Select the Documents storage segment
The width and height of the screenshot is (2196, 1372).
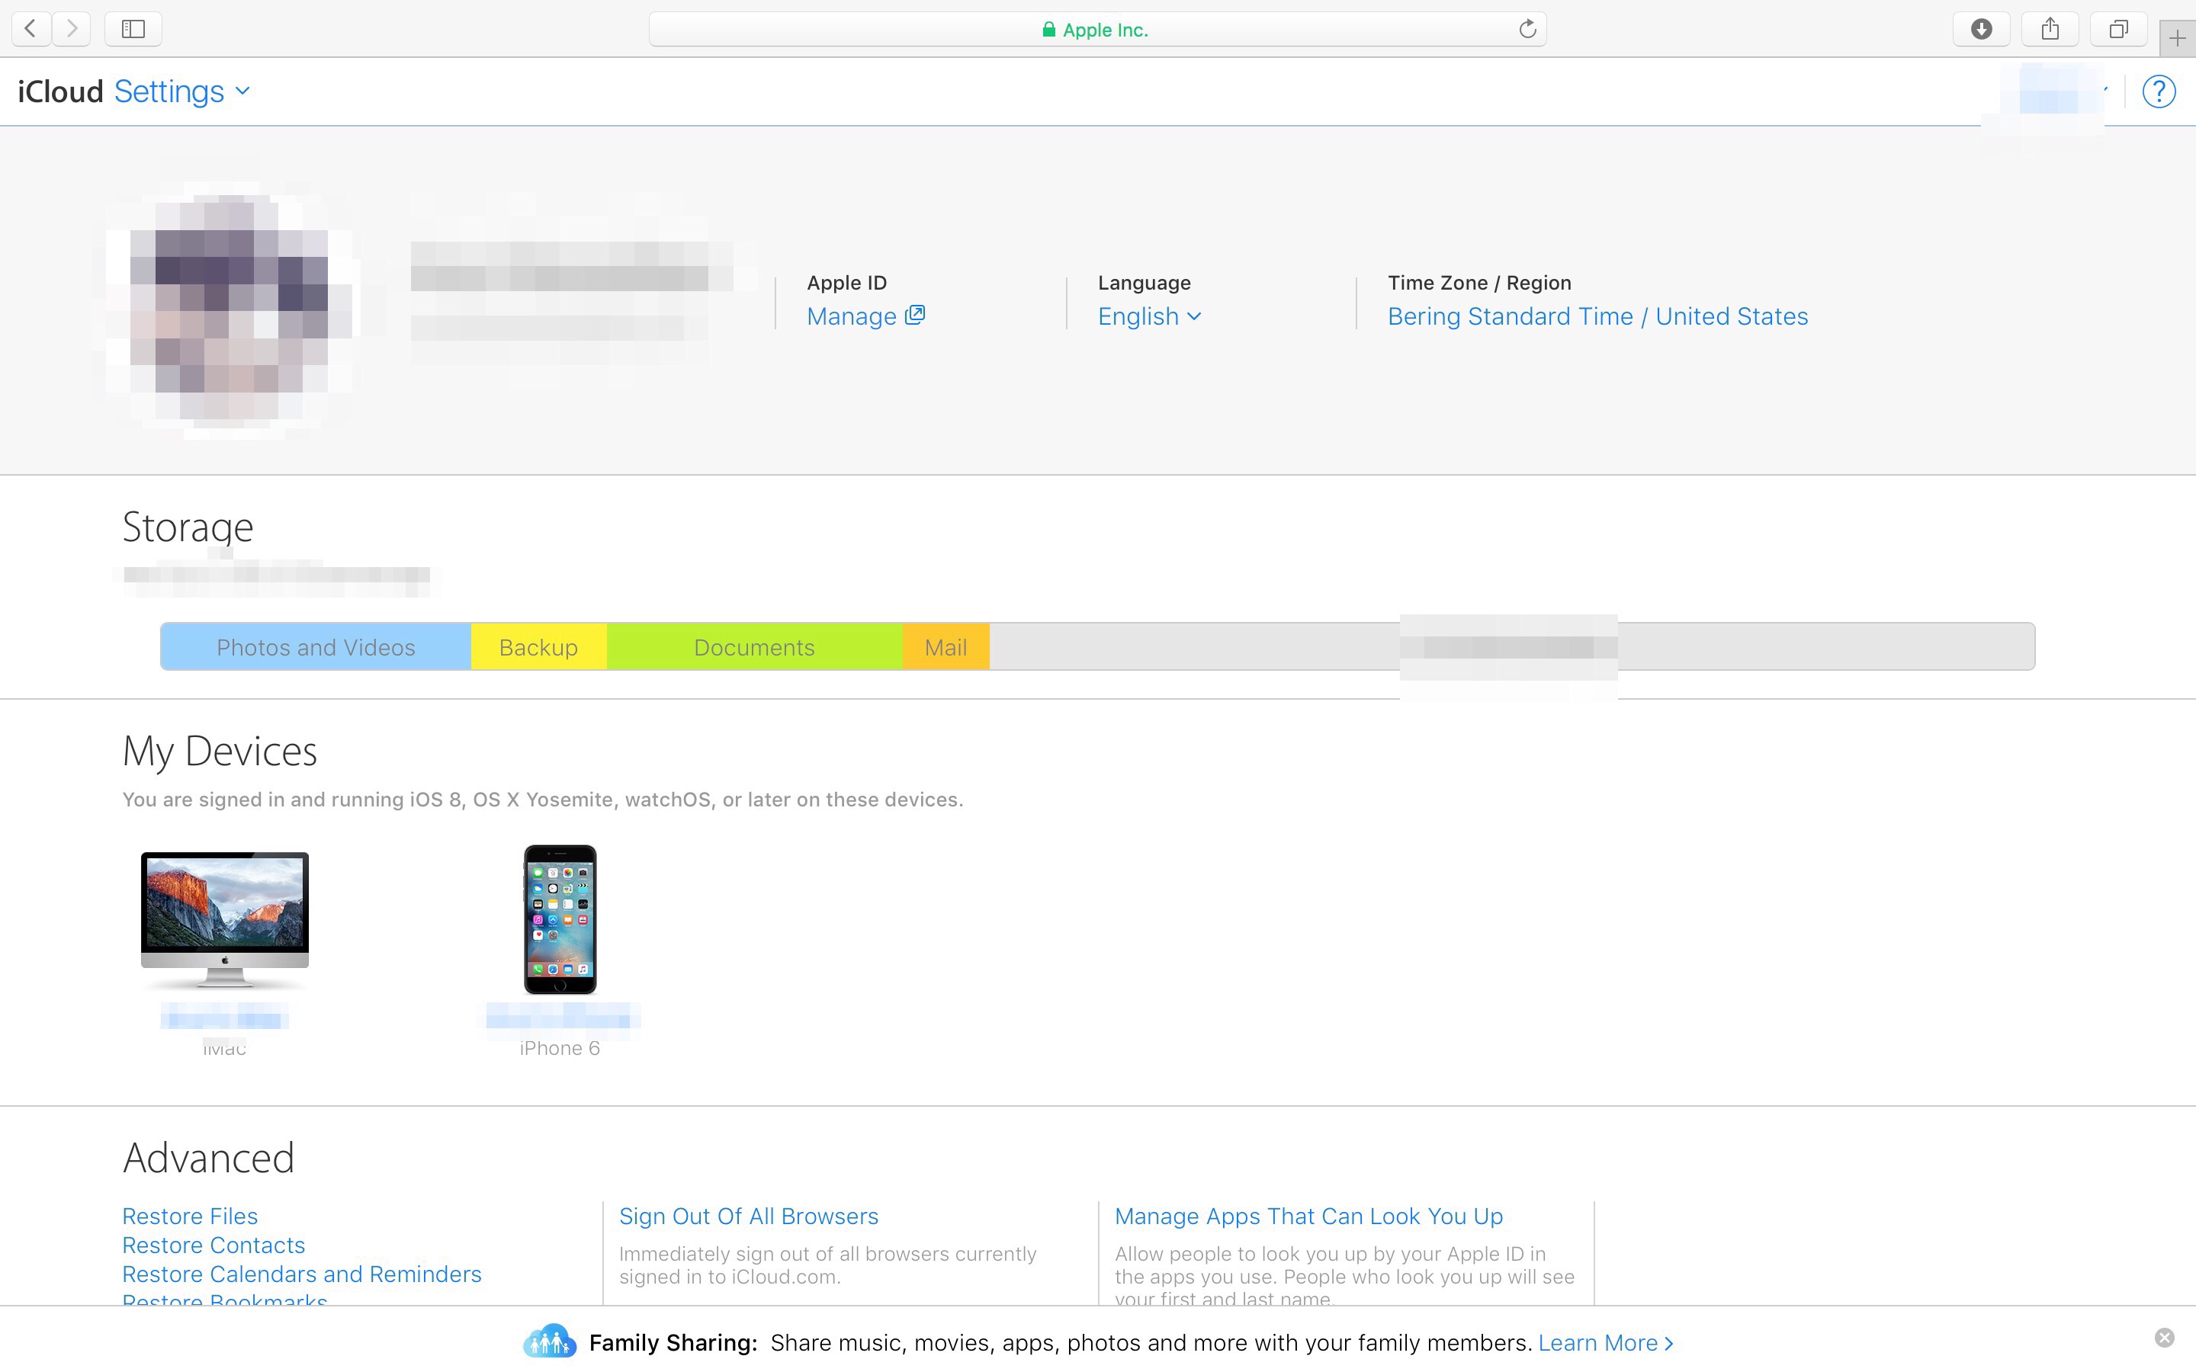pyautogui.click(x=754, y=647)
